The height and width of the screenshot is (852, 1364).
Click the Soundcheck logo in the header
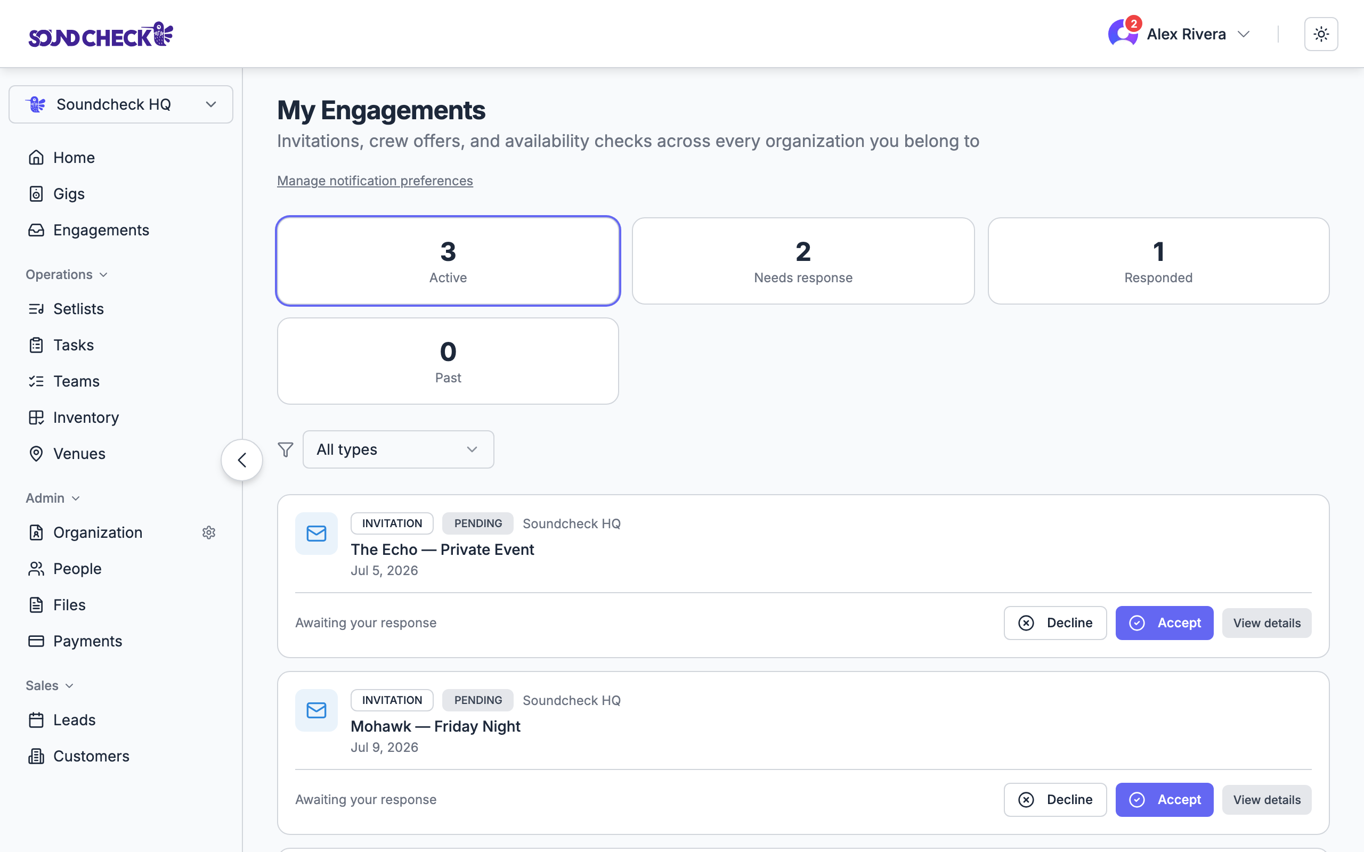(x=101, y=35)
